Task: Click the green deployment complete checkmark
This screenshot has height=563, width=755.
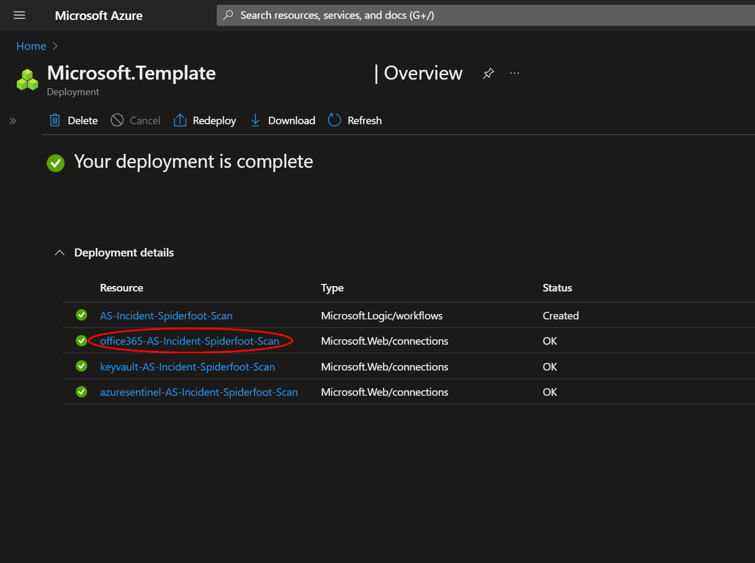Action: click(56, 163)
